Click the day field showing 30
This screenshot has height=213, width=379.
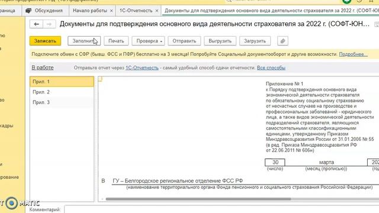tap(275, 162)
